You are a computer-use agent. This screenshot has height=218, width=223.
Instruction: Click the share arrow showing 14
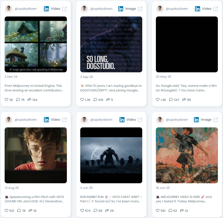[x=182, y=211]
